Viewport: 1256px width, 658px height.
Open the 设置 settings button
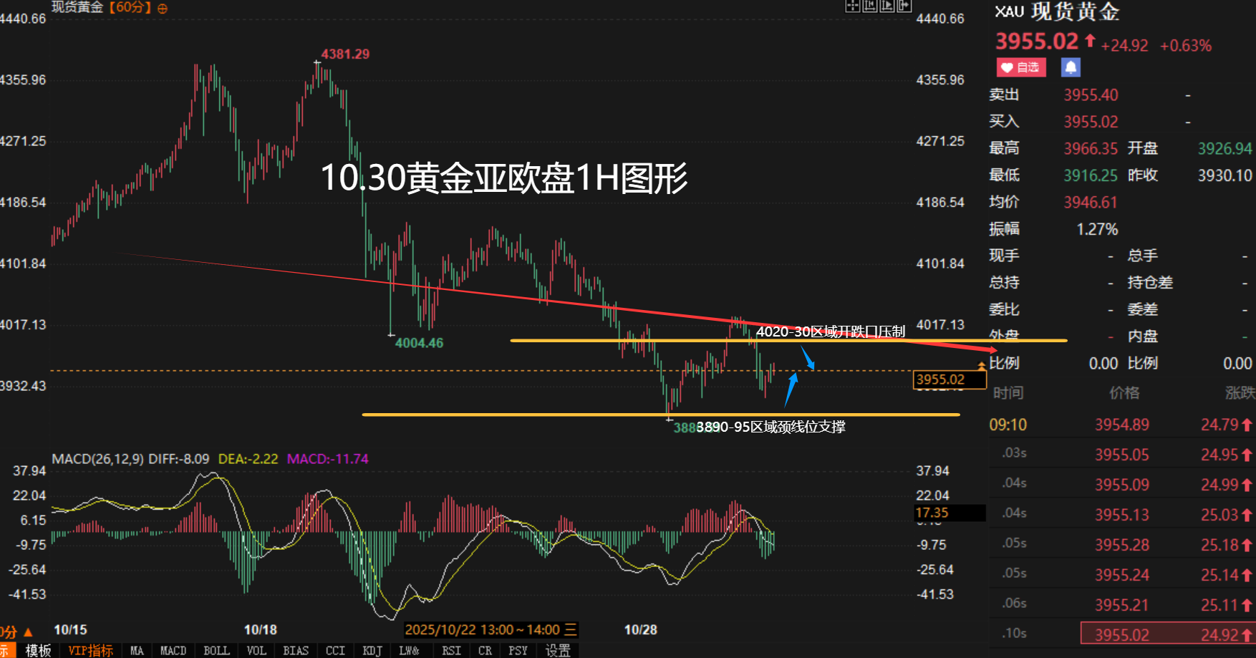[x=558, y=650]
